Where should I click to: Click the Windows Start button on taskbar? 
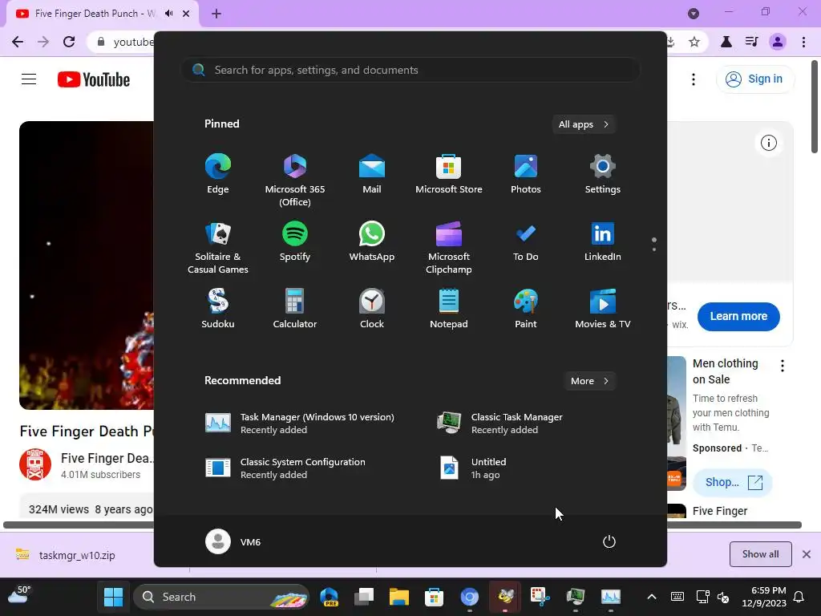113,597
